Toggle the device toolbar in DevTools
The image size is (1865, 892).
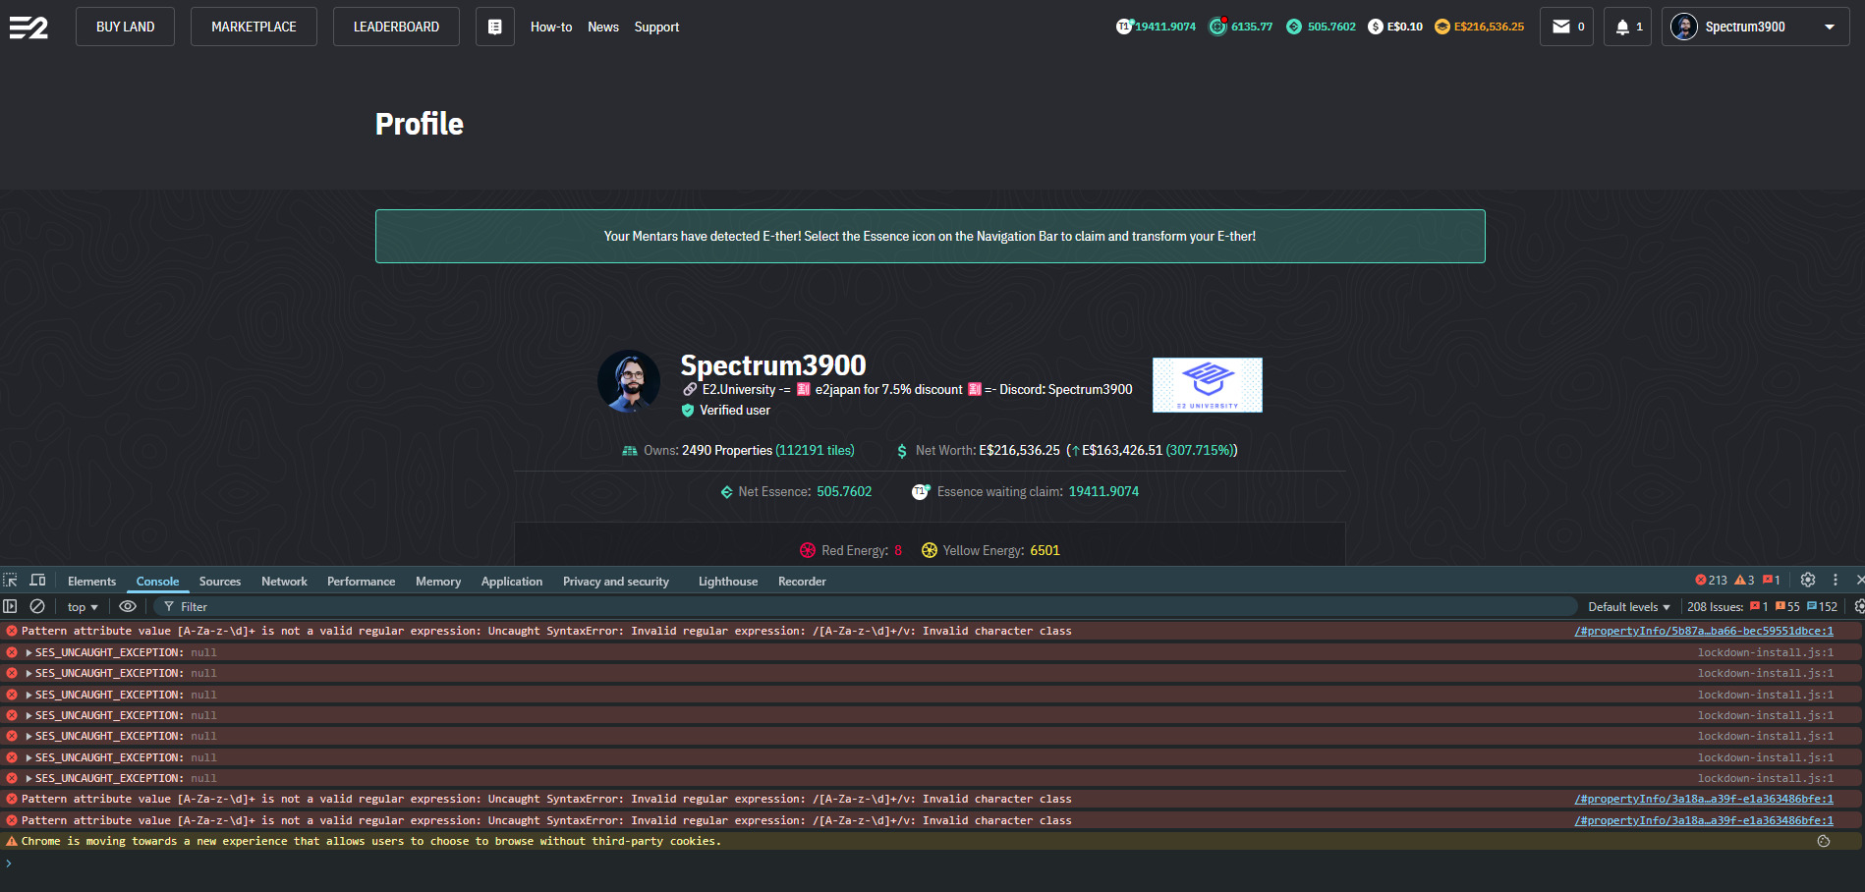click(x=38, y=581)
